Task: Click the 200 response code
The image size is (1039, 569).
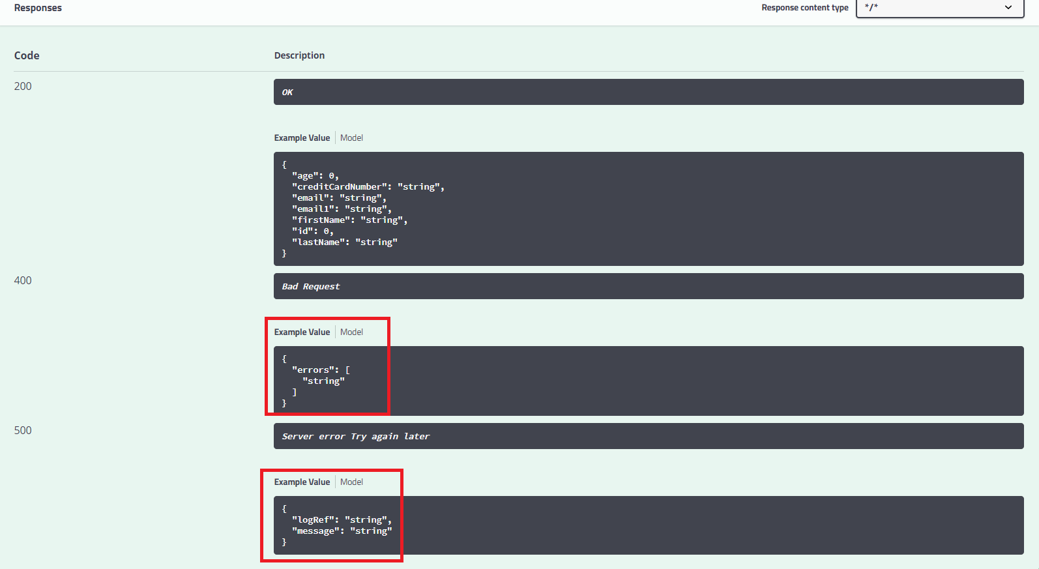Action: [x=23, y=86]
